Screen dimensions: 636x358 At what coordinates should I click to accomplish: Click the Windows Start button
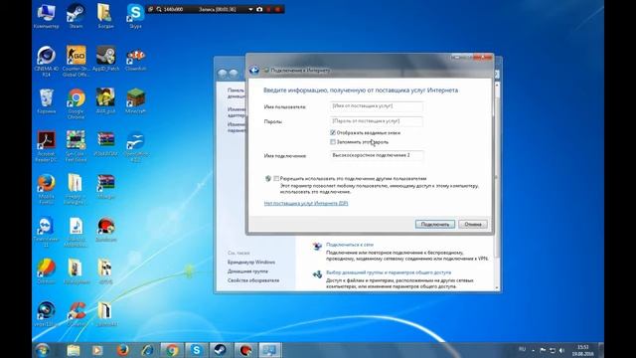tap(42, 350)
